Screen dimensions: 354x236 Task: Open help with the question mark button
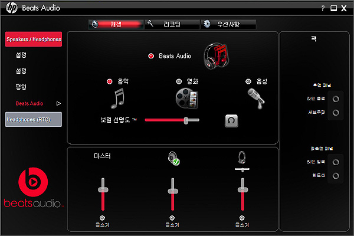323,8
